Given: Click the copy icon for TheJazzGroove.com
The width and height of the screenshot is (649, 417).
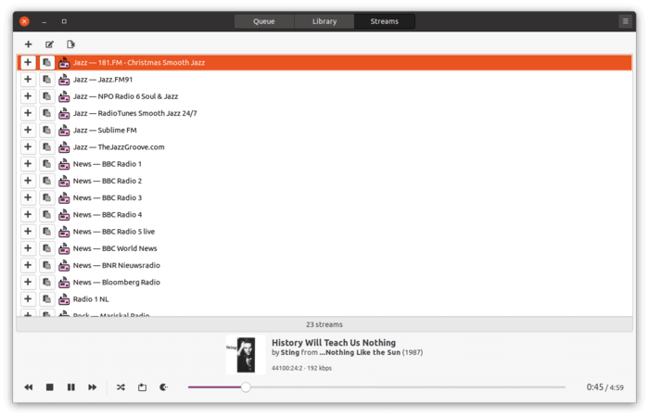Looking at the screenshot, I should (46, 147).
